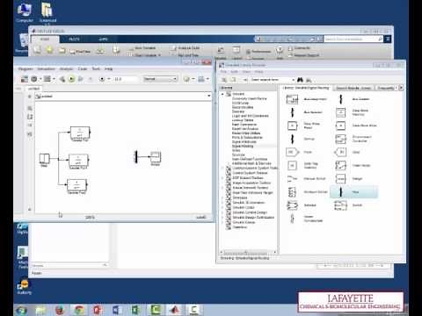This screenshot has height=316, width=422.
Task: Click new model icon in Library Browser
Action: (224, 80)
